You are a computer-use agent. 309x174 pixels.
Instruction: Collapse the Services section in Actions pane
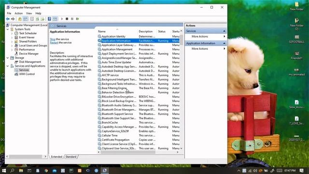pyautogui.click(x=224, y=31)
